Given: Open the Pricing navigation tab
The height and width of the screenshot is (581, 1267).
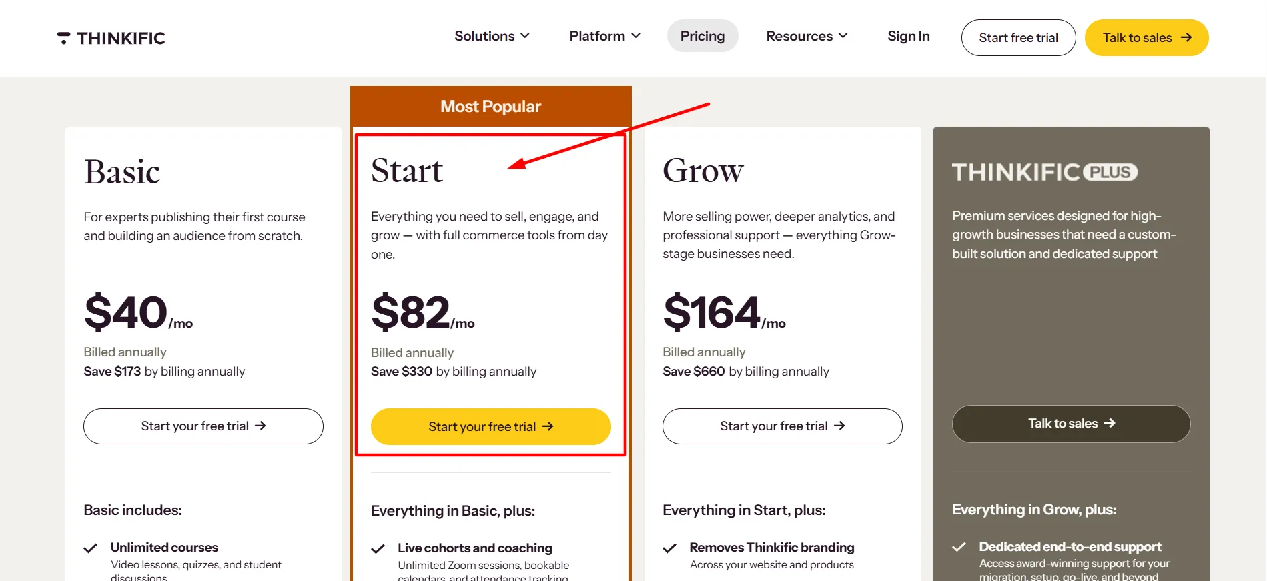Looking at the screenshot, I should (x=703, y=36).
